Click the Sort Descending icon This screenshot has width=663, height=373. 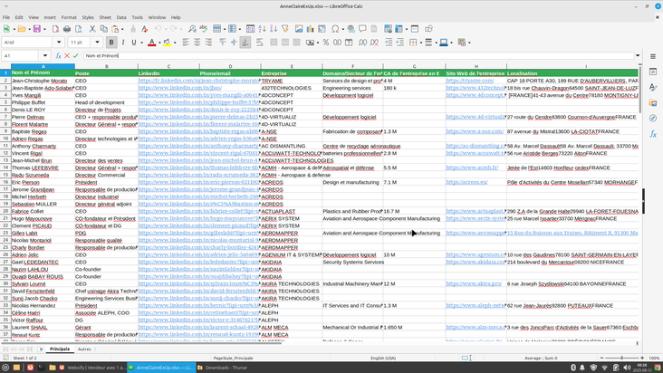[x=274, y=29]
